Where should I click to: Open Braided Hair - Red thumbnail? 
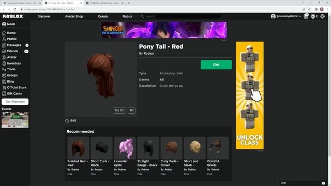point(78,148)
